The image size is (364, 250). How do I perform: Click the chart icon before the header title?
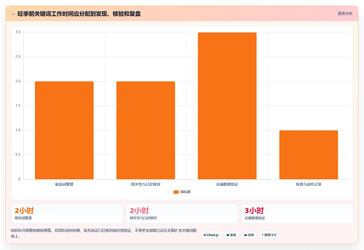13,14
